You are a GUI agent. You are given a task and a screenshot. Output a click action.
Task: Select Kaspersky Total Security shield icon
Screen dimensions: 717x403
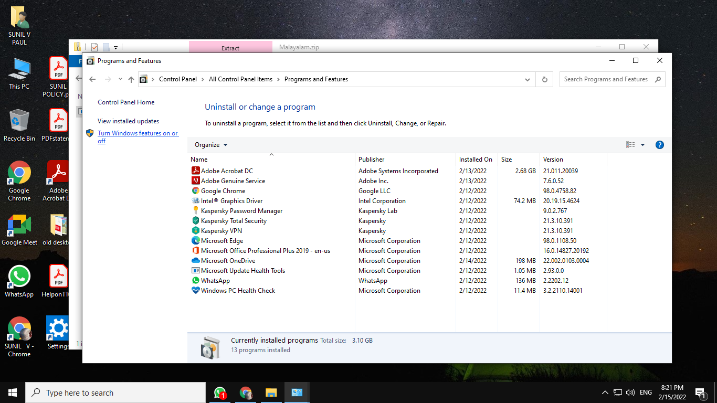[x=196, y=220]
